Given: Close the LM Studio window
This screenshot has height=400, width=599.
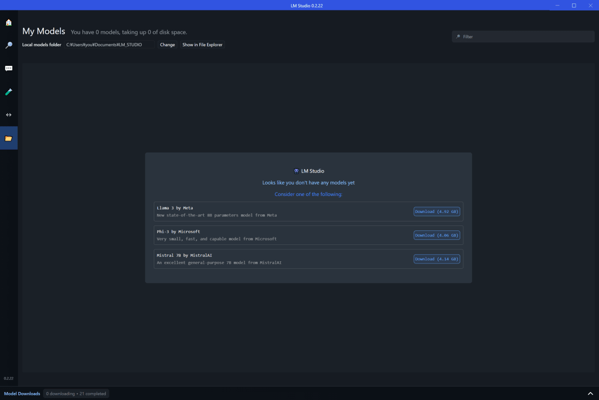Looking at the screenshot, I should (591, 5).
